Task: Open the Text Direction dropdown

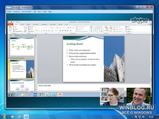Action: pos(81,27)
